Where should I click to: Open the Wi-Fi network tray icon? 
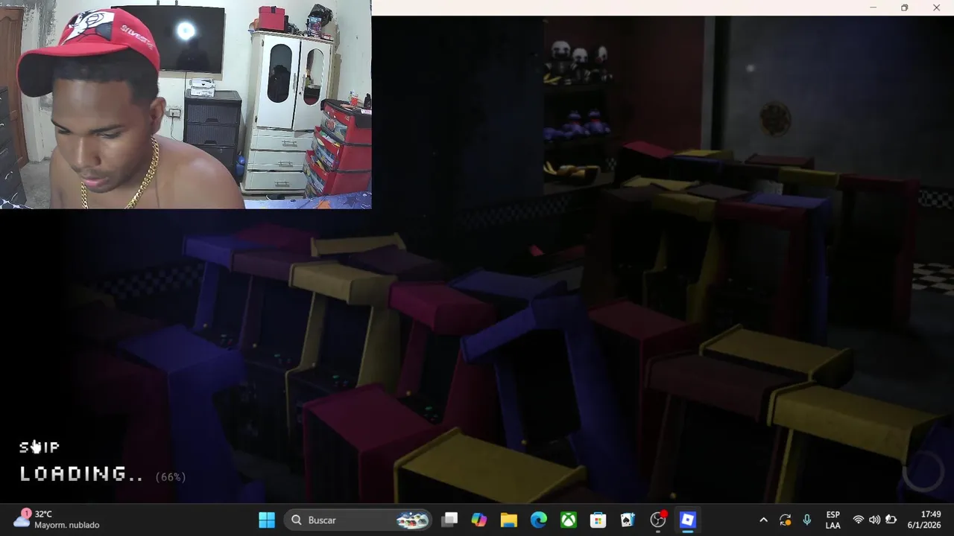coord(859,520)
